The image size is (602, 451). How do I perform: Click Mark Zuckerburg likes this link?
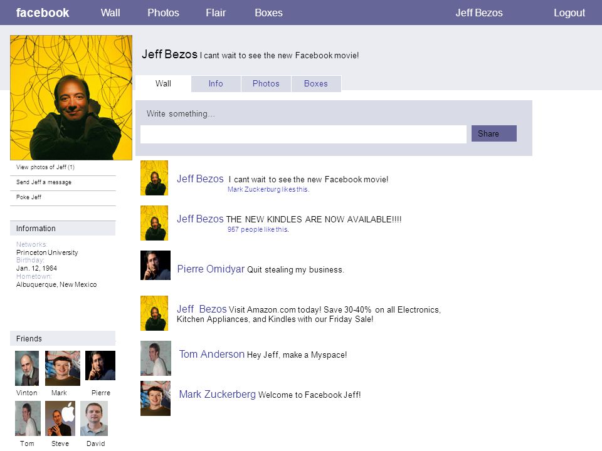coord(268,189)
